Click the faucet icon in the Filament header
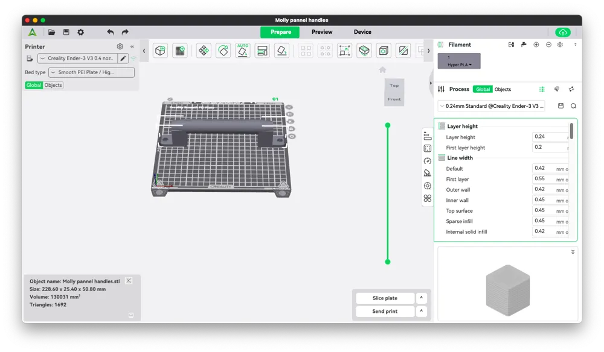The image size is (604, 352). click(x=524, y=45)
